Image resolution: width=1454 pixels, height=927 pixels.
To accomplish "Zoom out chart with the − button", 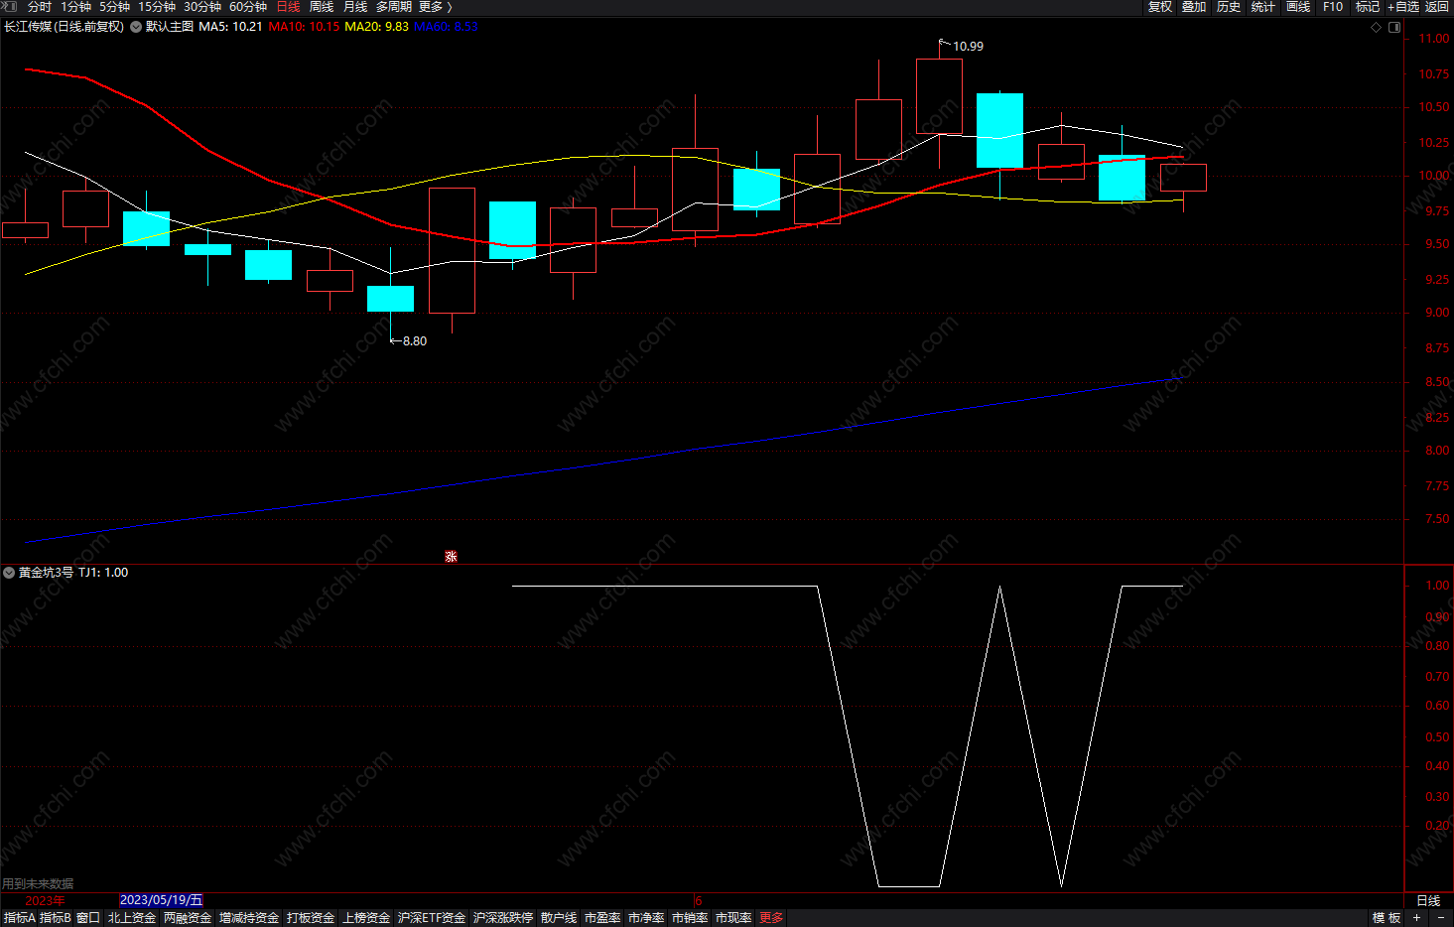I will tap(1441, 918).
